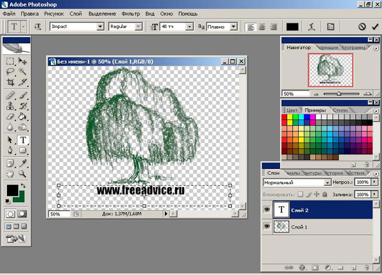This screenshot has width=382, height=275.
Task: Open the tool preset picker arrow
Action: (24, 26)
